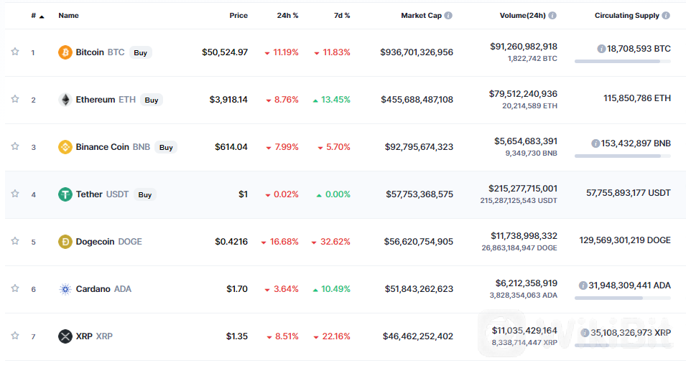Image resolution: width=686 pixels, height=373 pixels.
Task: Toggle watchlist star for XRP
Action: 15,336
